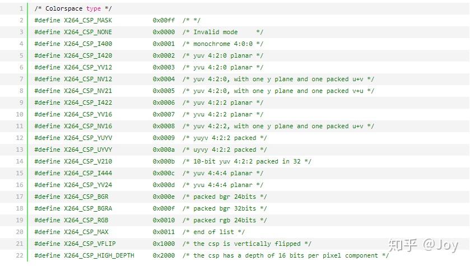Image resolution: width=470 pixels, height=266 pixels.
Task: Click the X264_CSP_I444 identifier
Action: pyautogui.click(x=88, y=173)
